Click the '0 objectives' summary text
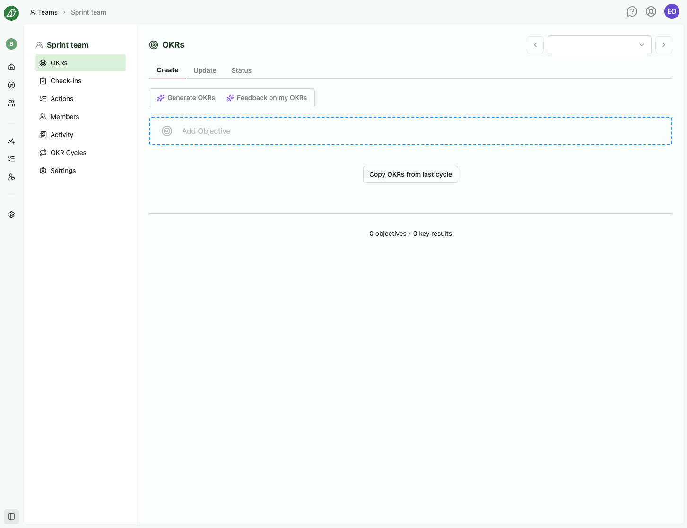Viewport: 687px width, 528px height. (388, 234)
